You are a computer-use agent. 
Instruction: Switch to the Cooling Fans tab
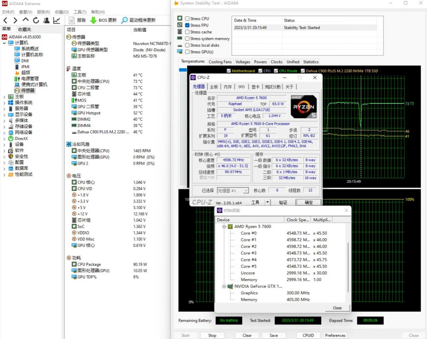(220, 62)
